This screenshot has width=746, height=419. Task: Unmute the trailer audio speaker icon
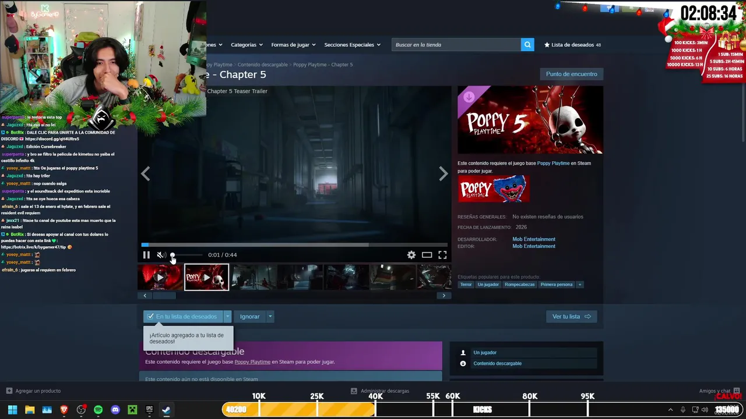(161, 255)
